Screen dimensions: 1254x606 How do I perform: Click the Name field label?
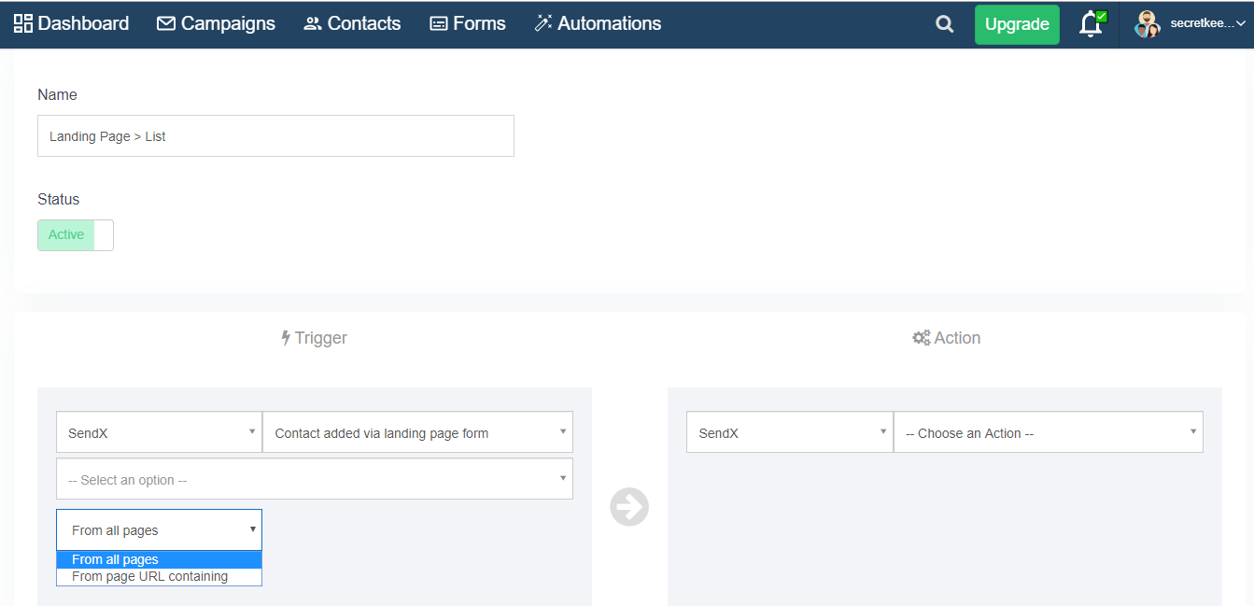point(57,94)
